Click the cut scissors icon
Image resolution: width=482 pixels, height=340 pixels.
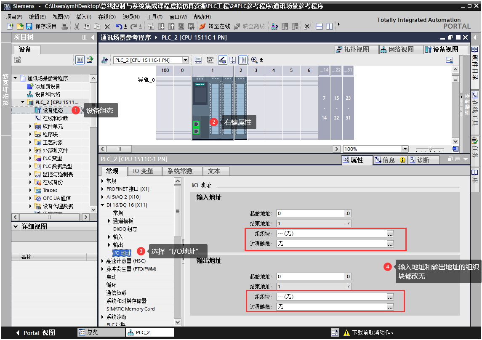pos(77,27)
